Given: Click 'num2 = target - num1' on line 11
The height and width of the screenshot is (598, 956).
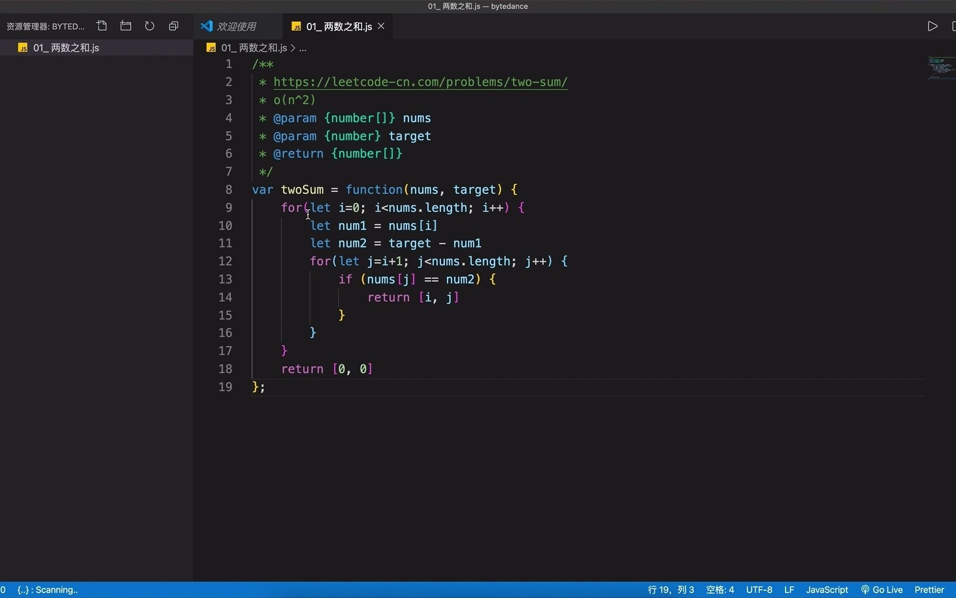Looking at the screenshot, I should coord(410,244).
